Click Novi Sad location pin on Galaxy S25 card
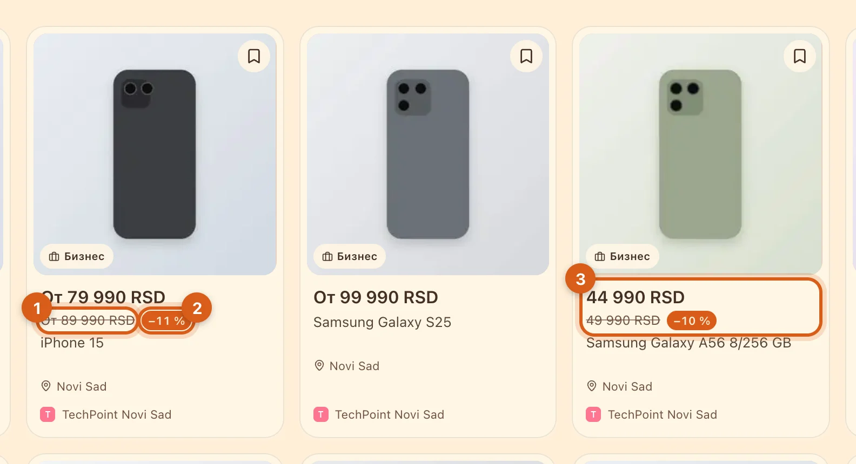 [319, 366]
